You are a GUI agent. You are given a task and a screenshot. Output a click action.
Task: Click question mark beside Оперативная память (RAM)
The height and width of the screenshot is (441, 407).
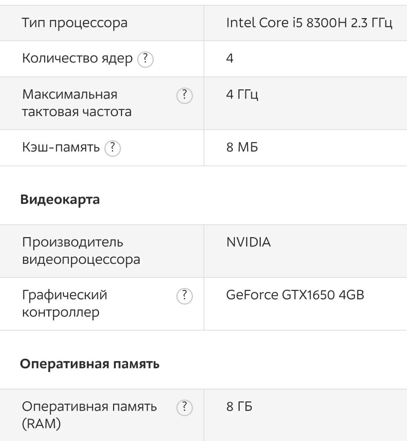185,407
